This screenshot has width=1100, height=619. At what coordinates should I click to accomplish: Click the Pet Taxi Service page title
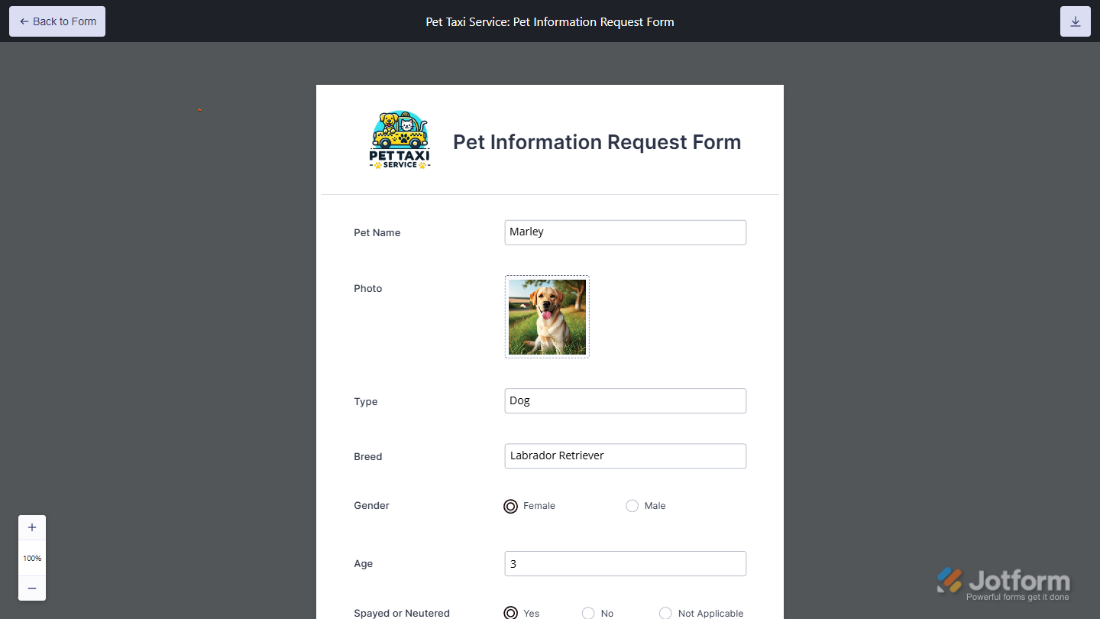[549, 21]
